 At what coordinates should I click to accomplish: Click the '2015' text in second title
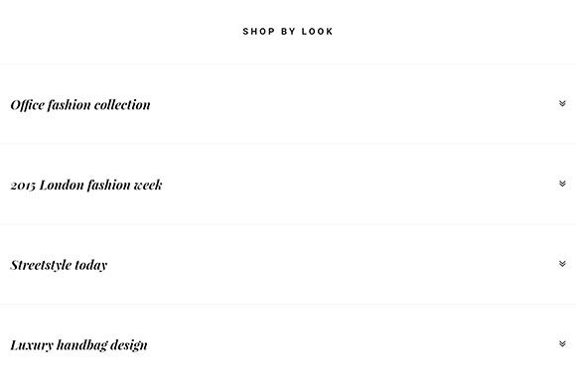(x=23, y=186)
